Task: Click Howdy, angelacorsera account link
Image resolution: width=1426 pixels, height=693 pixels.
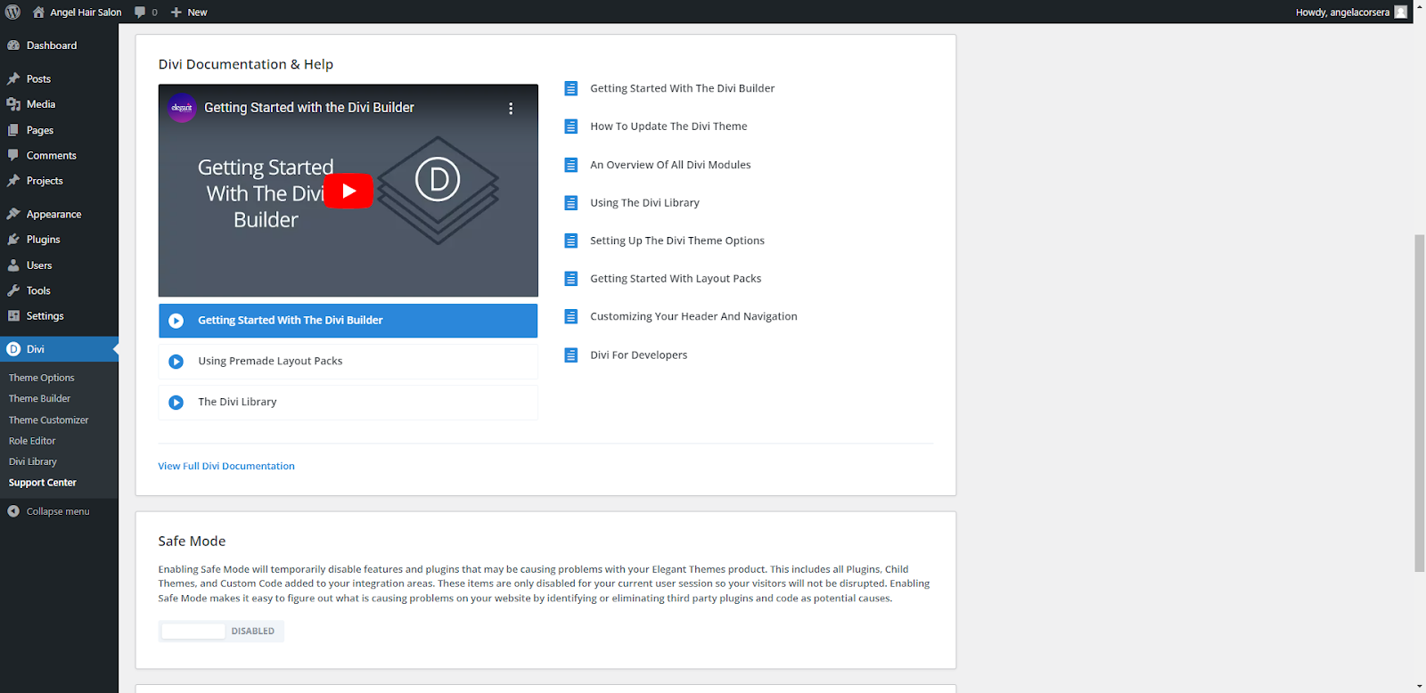Action: point(1342,12)
